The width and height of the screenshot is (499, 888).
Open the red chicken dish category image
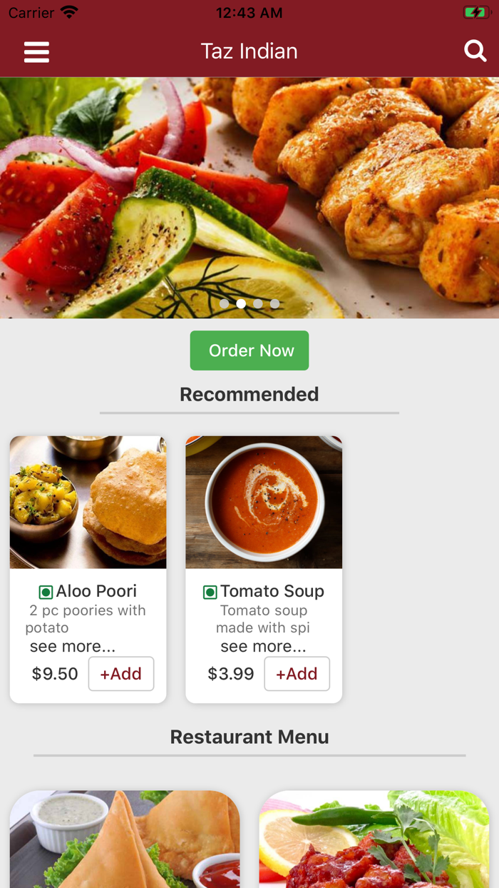tap(374, 839)
